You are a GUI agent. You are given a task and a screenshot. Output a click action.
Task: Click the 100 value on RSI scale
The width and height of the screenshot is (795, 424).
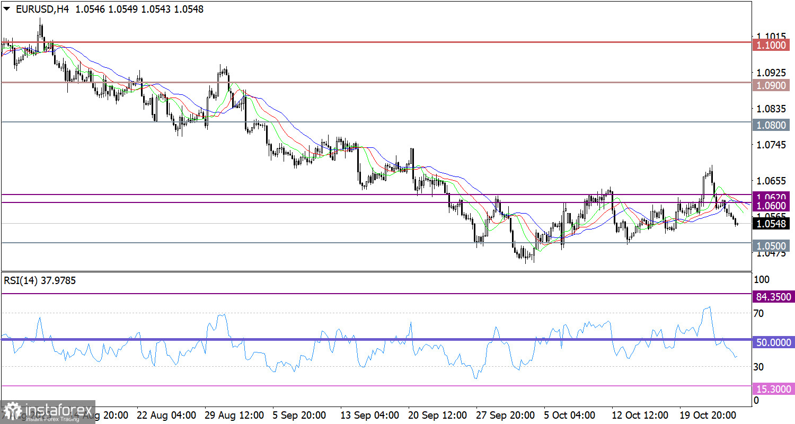click(761, 279)
